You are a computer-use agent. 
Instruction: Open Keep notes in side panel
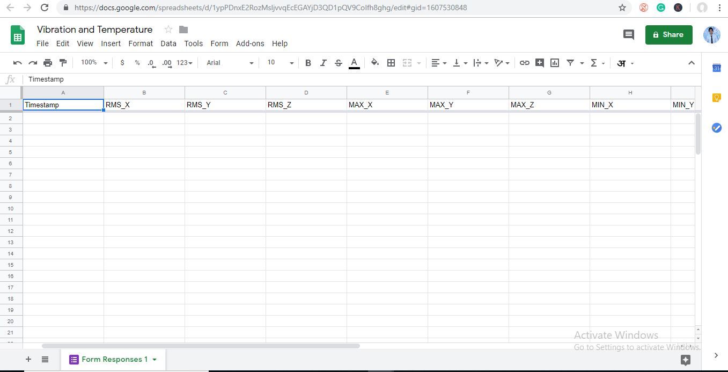(716, 98)
